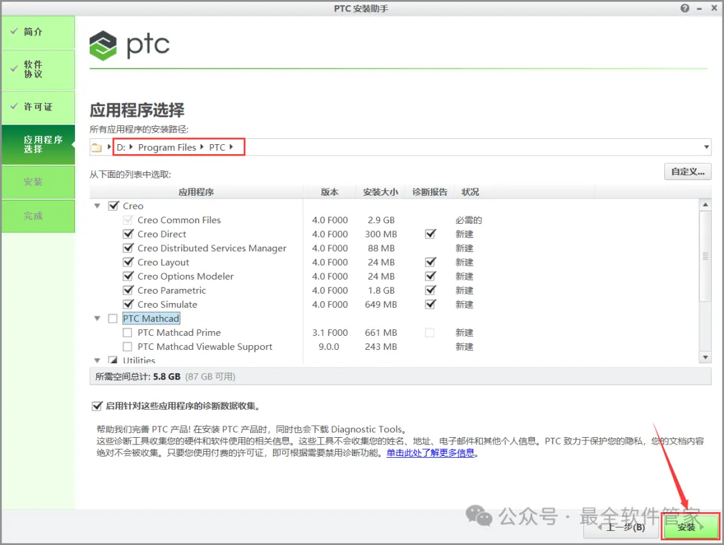Image resolution: width=724 pixels, height=545 pixels.
Task: Open 单击此处了解更多信息 link
Action: pos(430,453)
